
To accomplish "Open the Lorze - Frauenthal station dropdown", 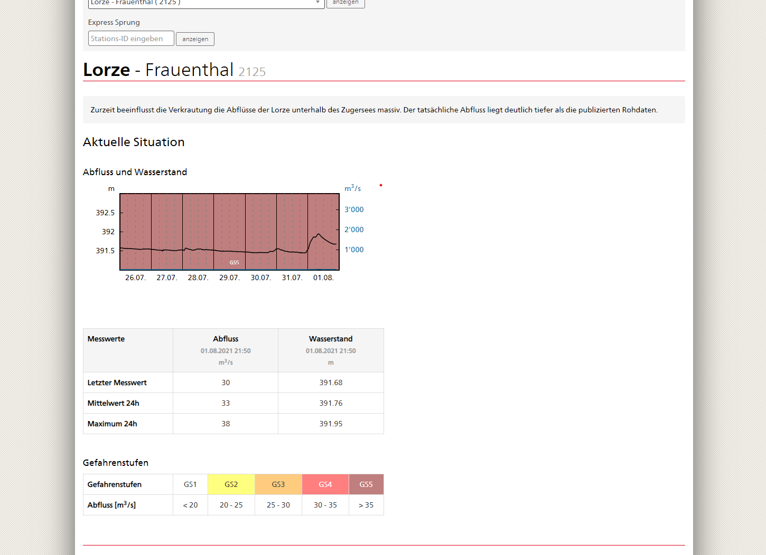I will click(x=206, y=3).
